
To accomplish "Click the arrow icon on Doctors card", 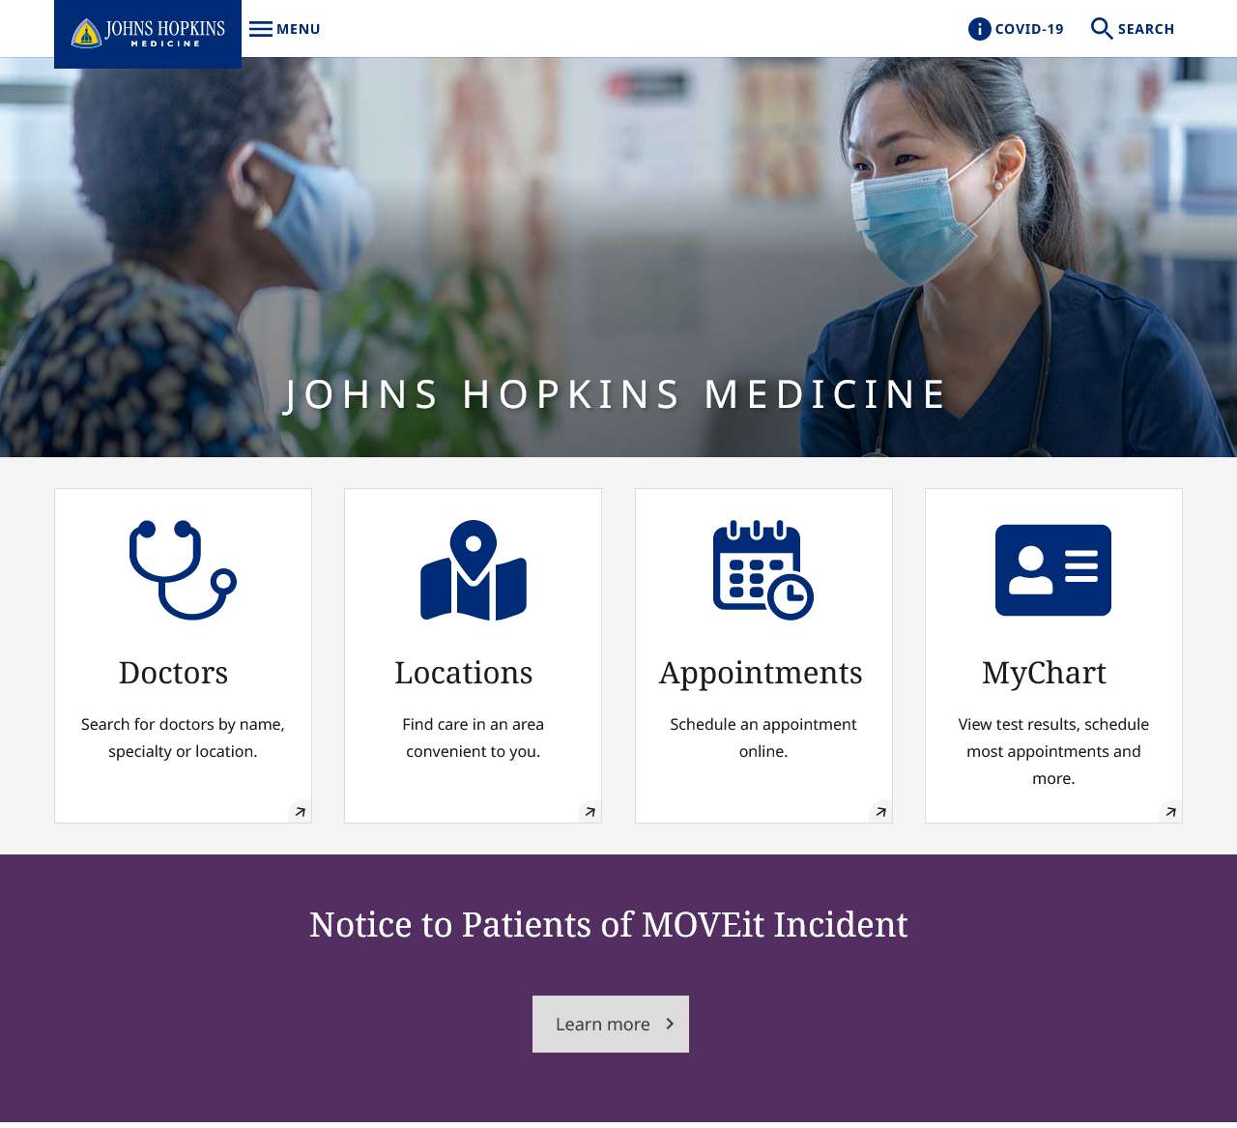I will (x=301, y=812).
